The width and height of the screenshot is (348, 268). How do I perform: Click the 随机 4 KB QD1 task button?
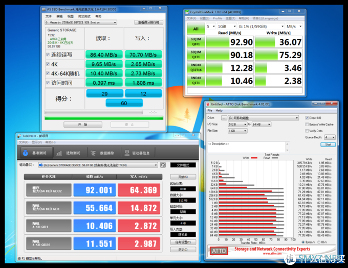point(49,226)
